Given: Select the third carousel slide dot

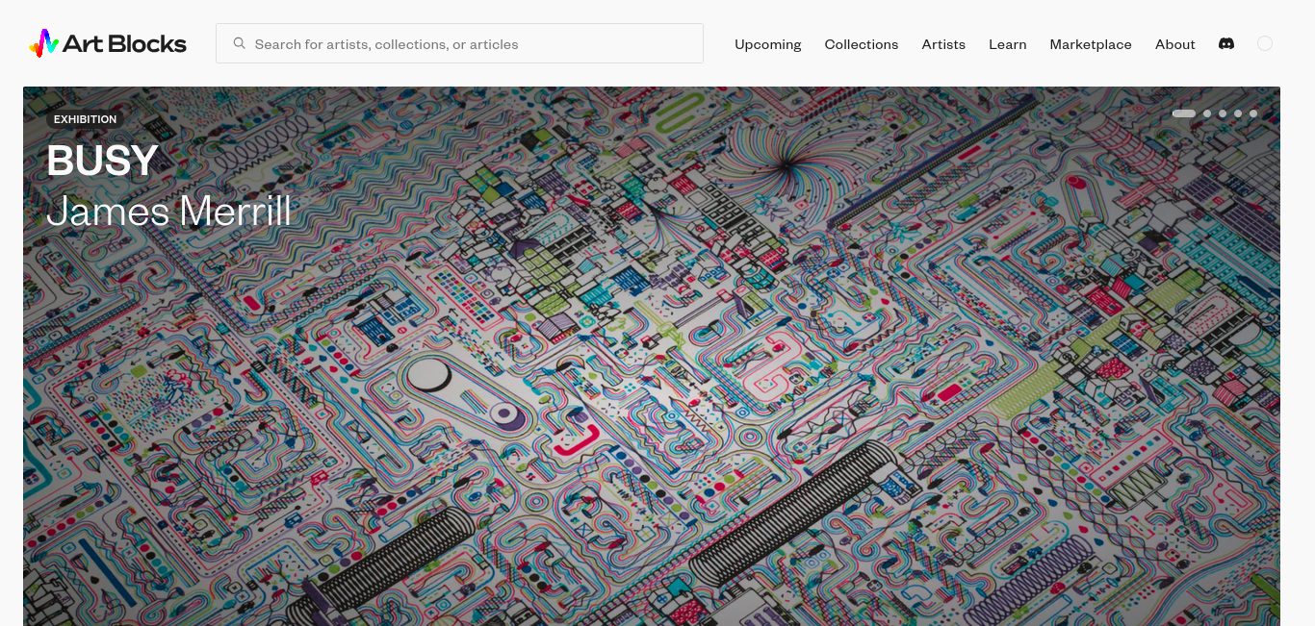Looking at the screenshot, I should 1223,113.
